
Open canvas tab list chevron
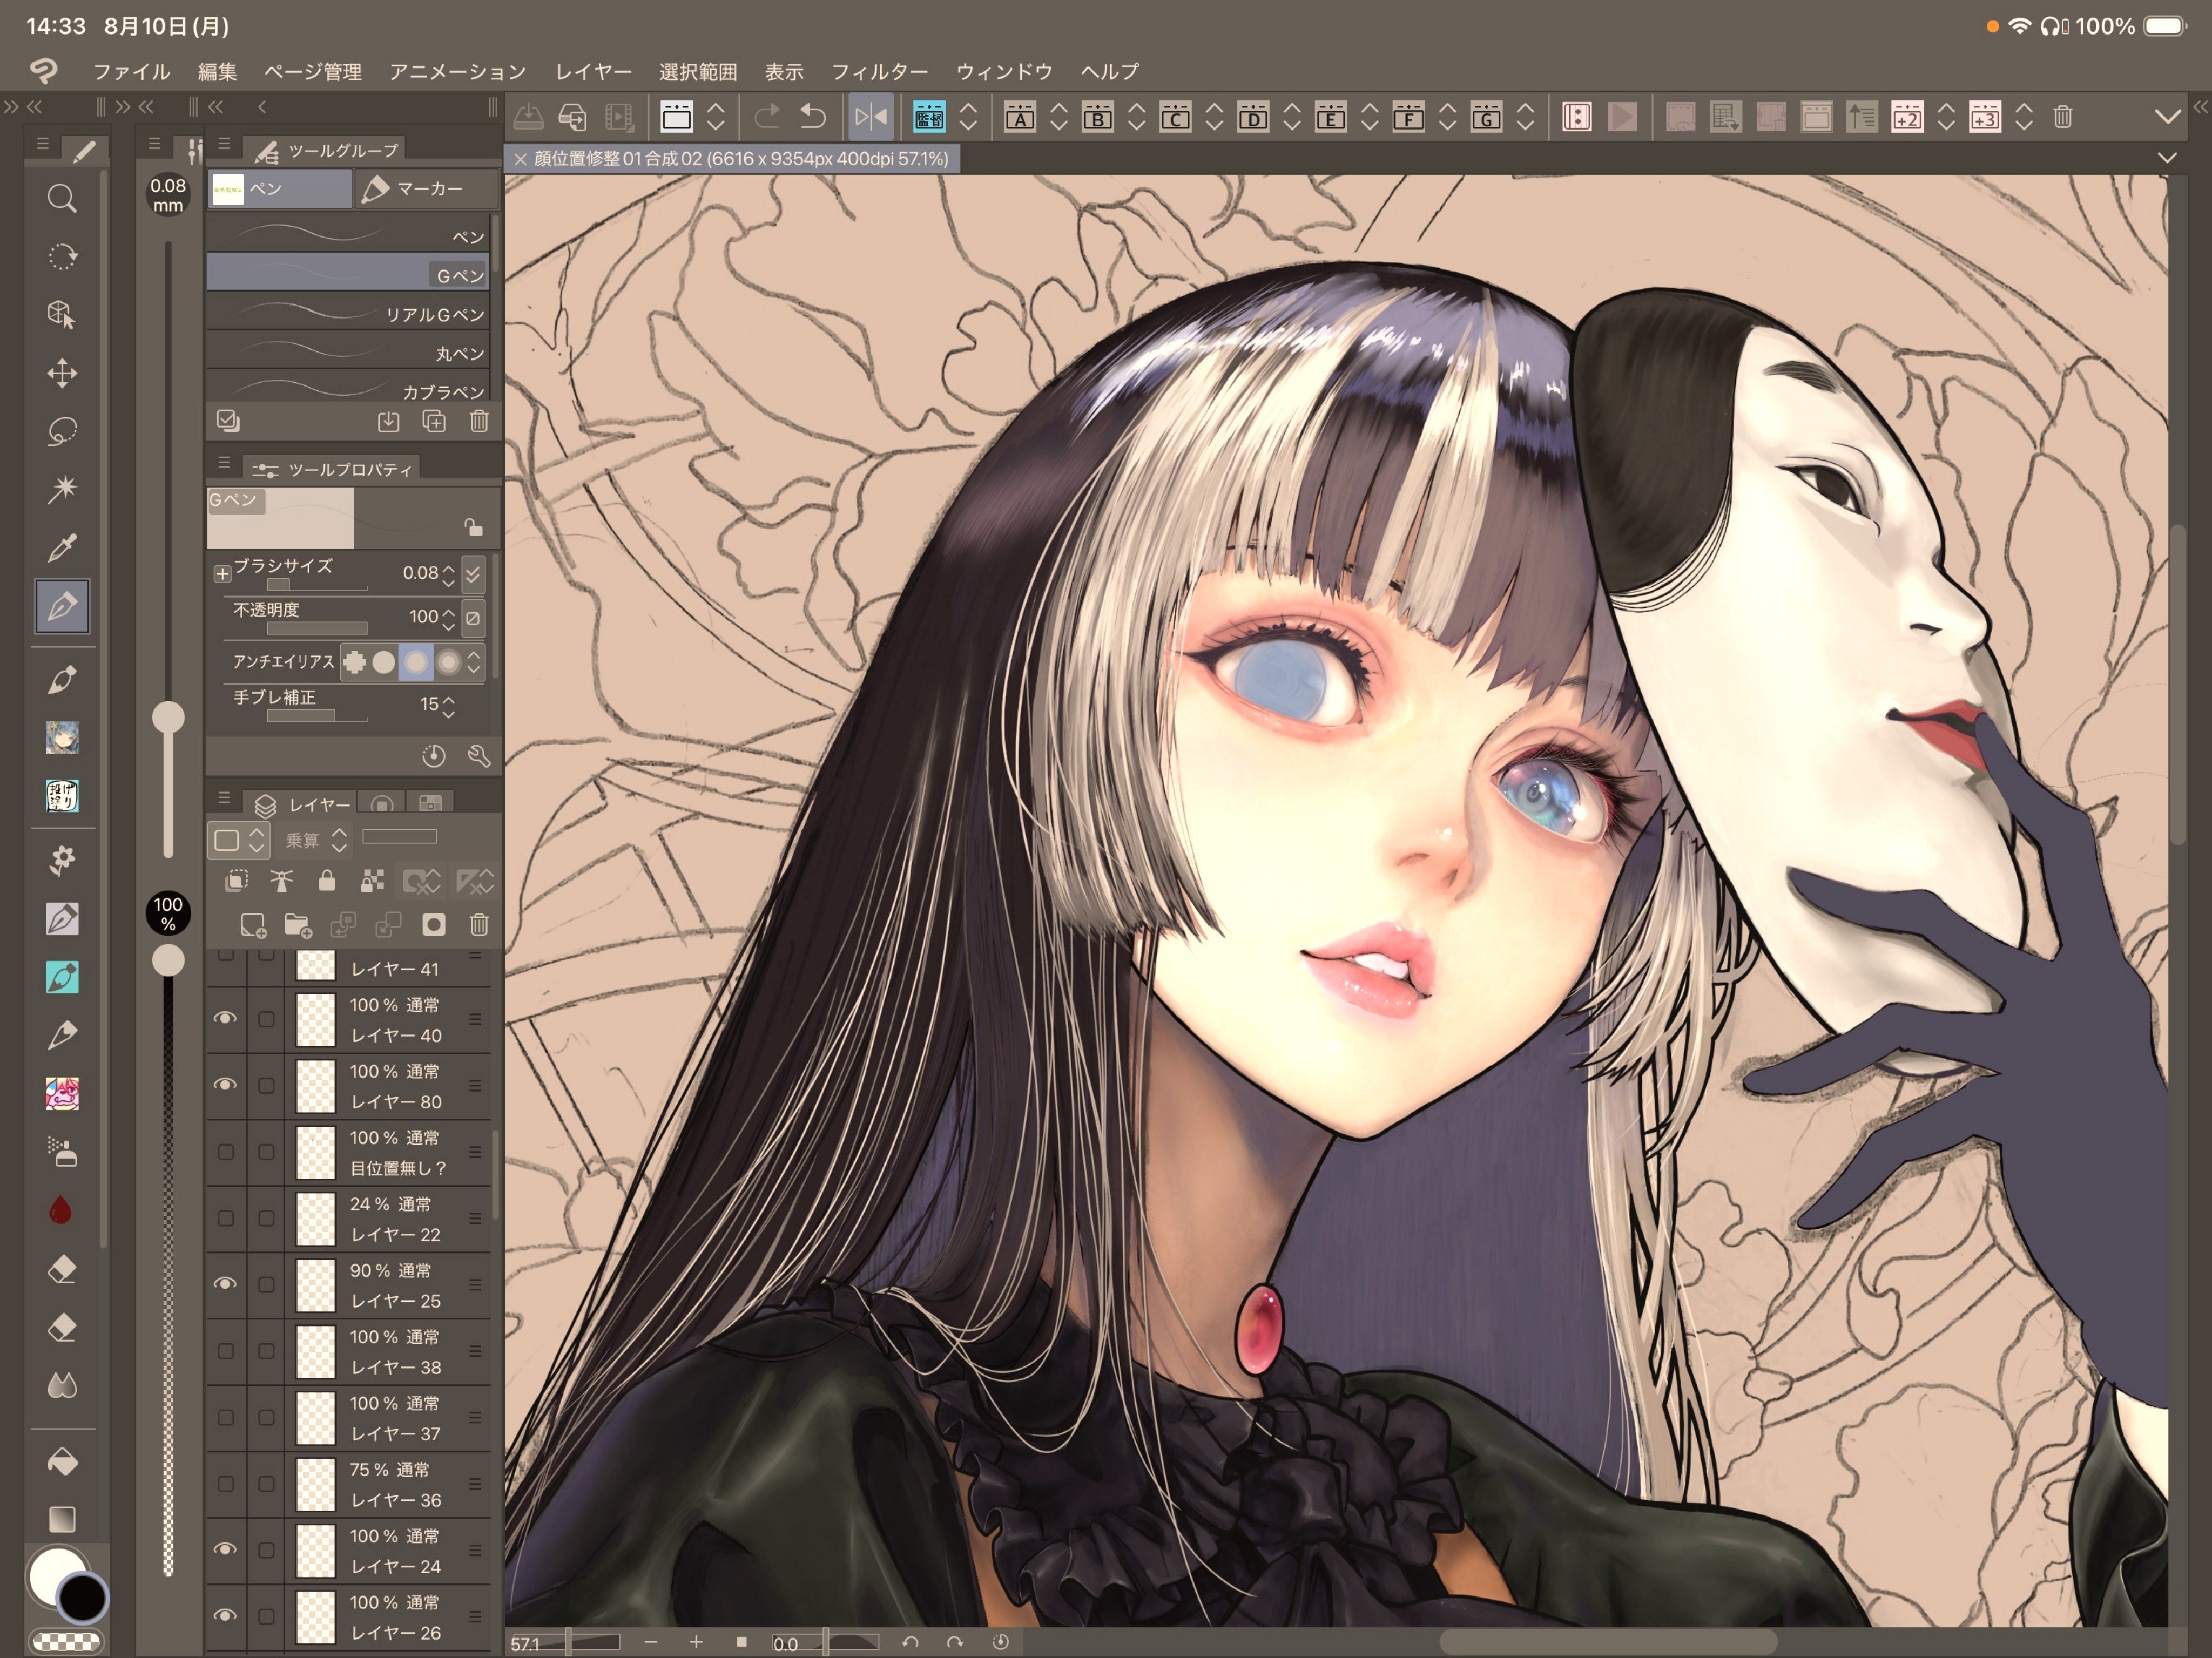[2167, 158]
